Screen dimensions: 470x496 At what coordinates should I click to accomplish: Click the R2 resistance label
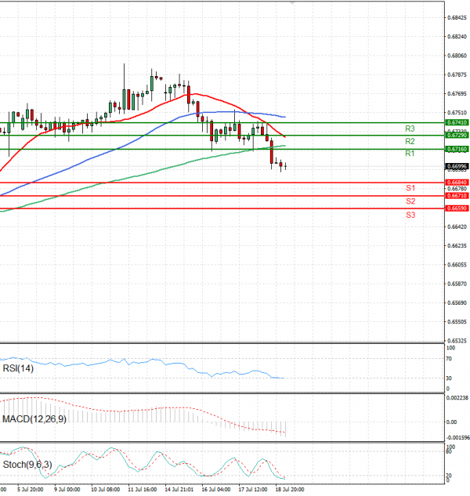click(410, 141)
